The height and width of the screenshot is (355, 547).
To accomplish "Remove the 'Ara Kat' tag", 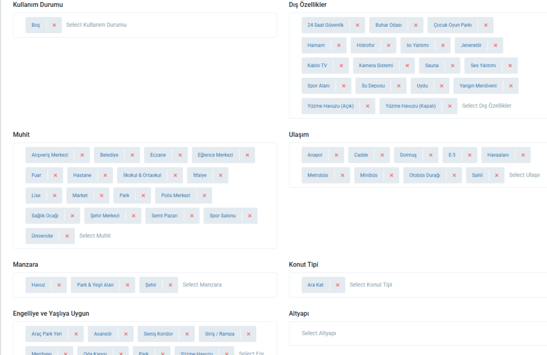I will tap(338, 285).
